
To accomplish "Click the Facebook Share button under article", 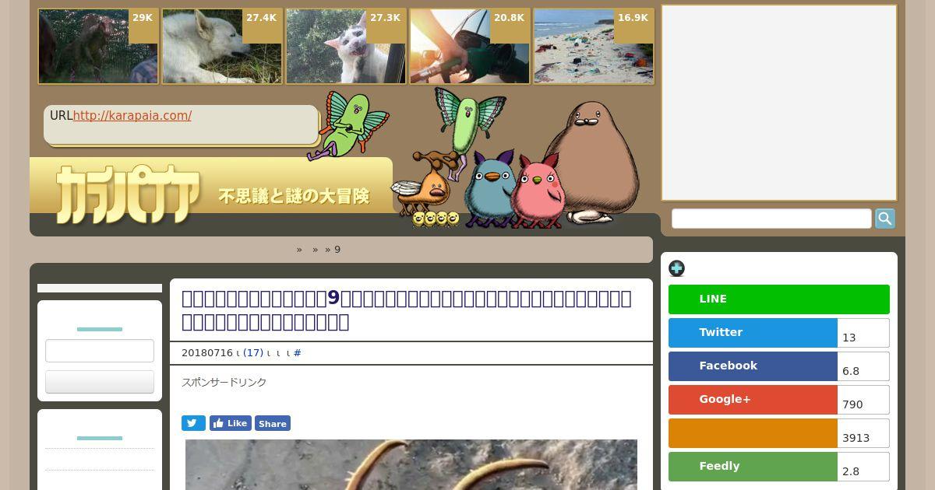I will (x=273, y=423).
